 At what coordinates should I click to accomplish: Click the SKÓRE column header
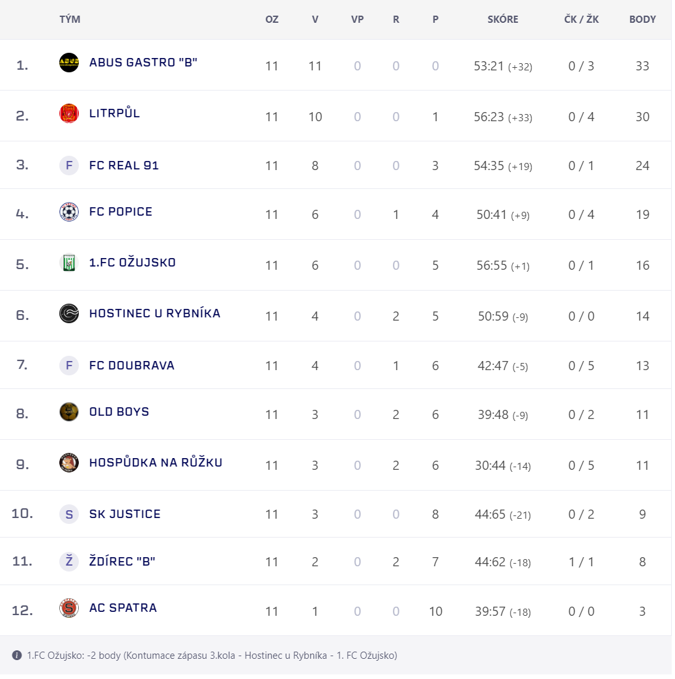tap(503, 20)
